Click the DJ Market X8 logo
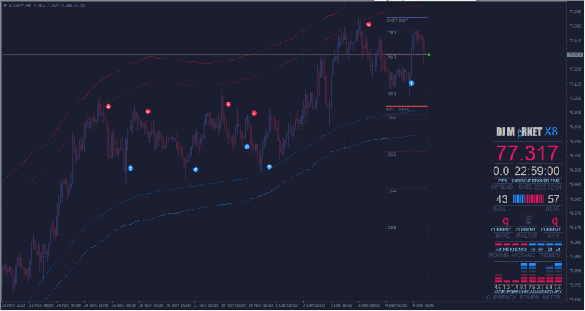Viewport: 585px width, 311px height. point(526,132)
